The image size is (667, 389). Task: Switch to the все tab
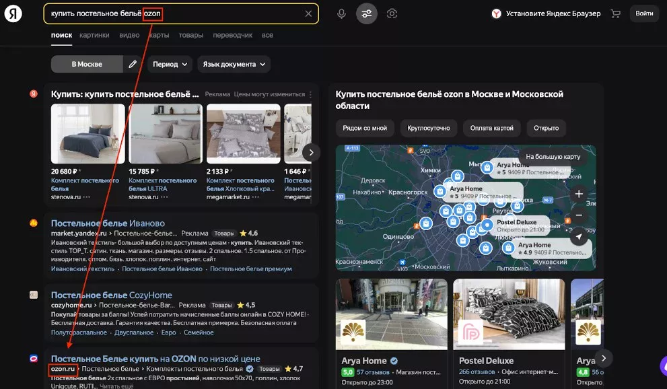(267, 35)
